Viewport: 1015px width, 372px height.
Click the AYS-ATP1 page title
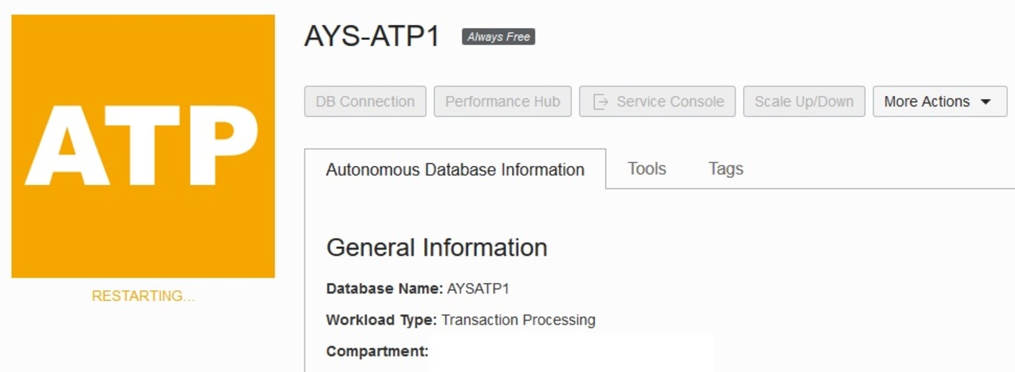pyautogui.click(x=372, y=37)
